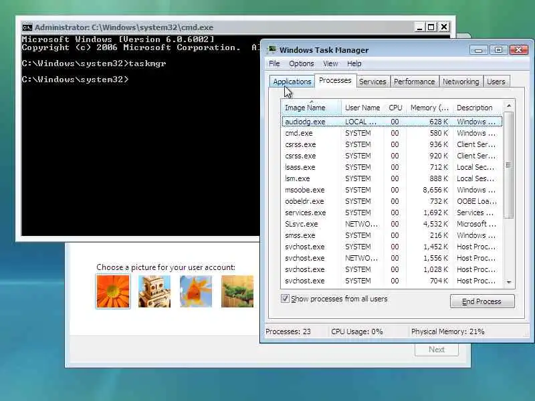Switch to the Processes tab

335,80
